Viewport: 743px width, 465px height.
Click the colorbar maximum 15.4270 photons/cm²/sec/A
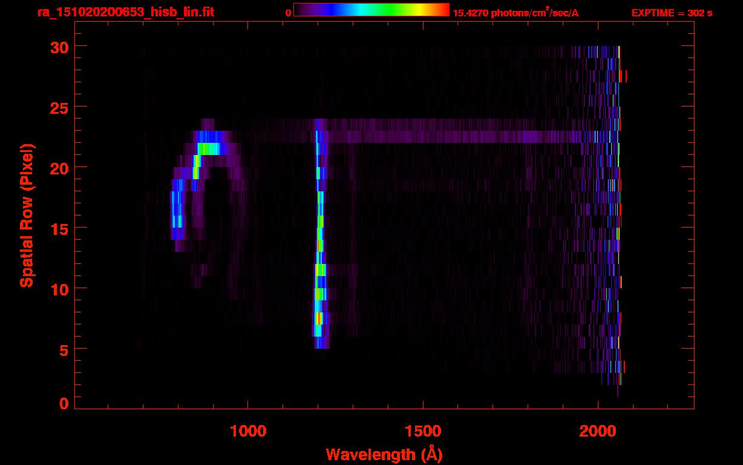click(516, 13)
